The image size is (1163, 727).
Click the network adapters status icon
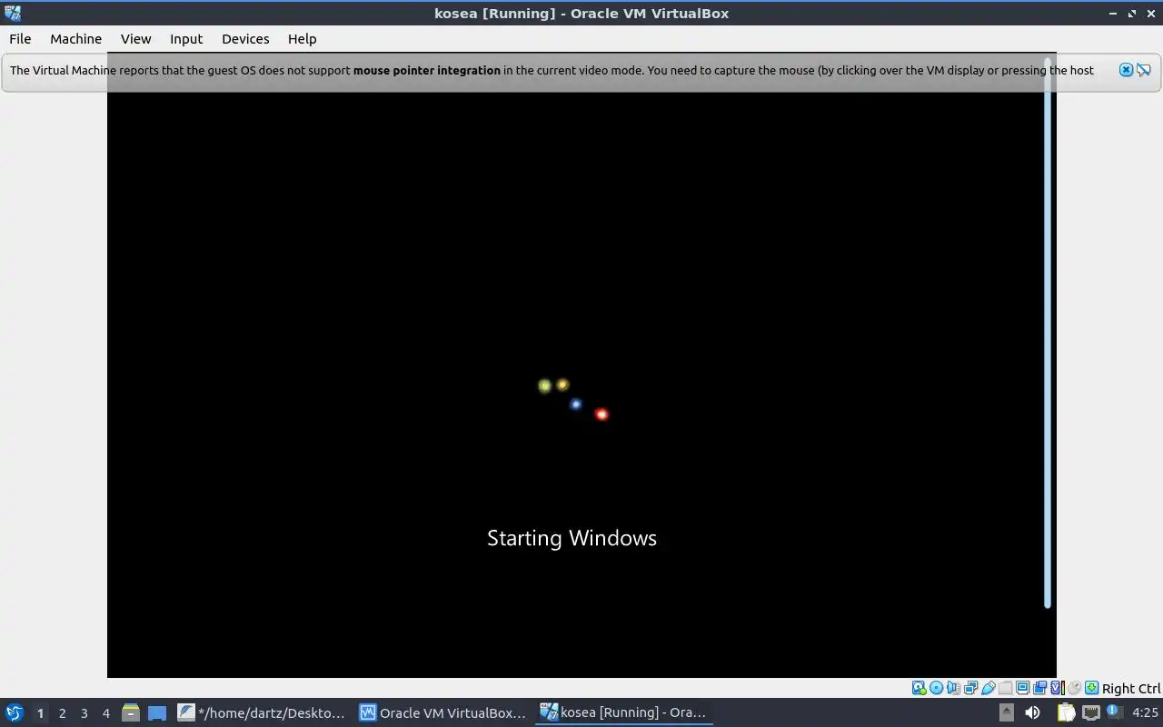pyautogui.click(x=970, y=689)
